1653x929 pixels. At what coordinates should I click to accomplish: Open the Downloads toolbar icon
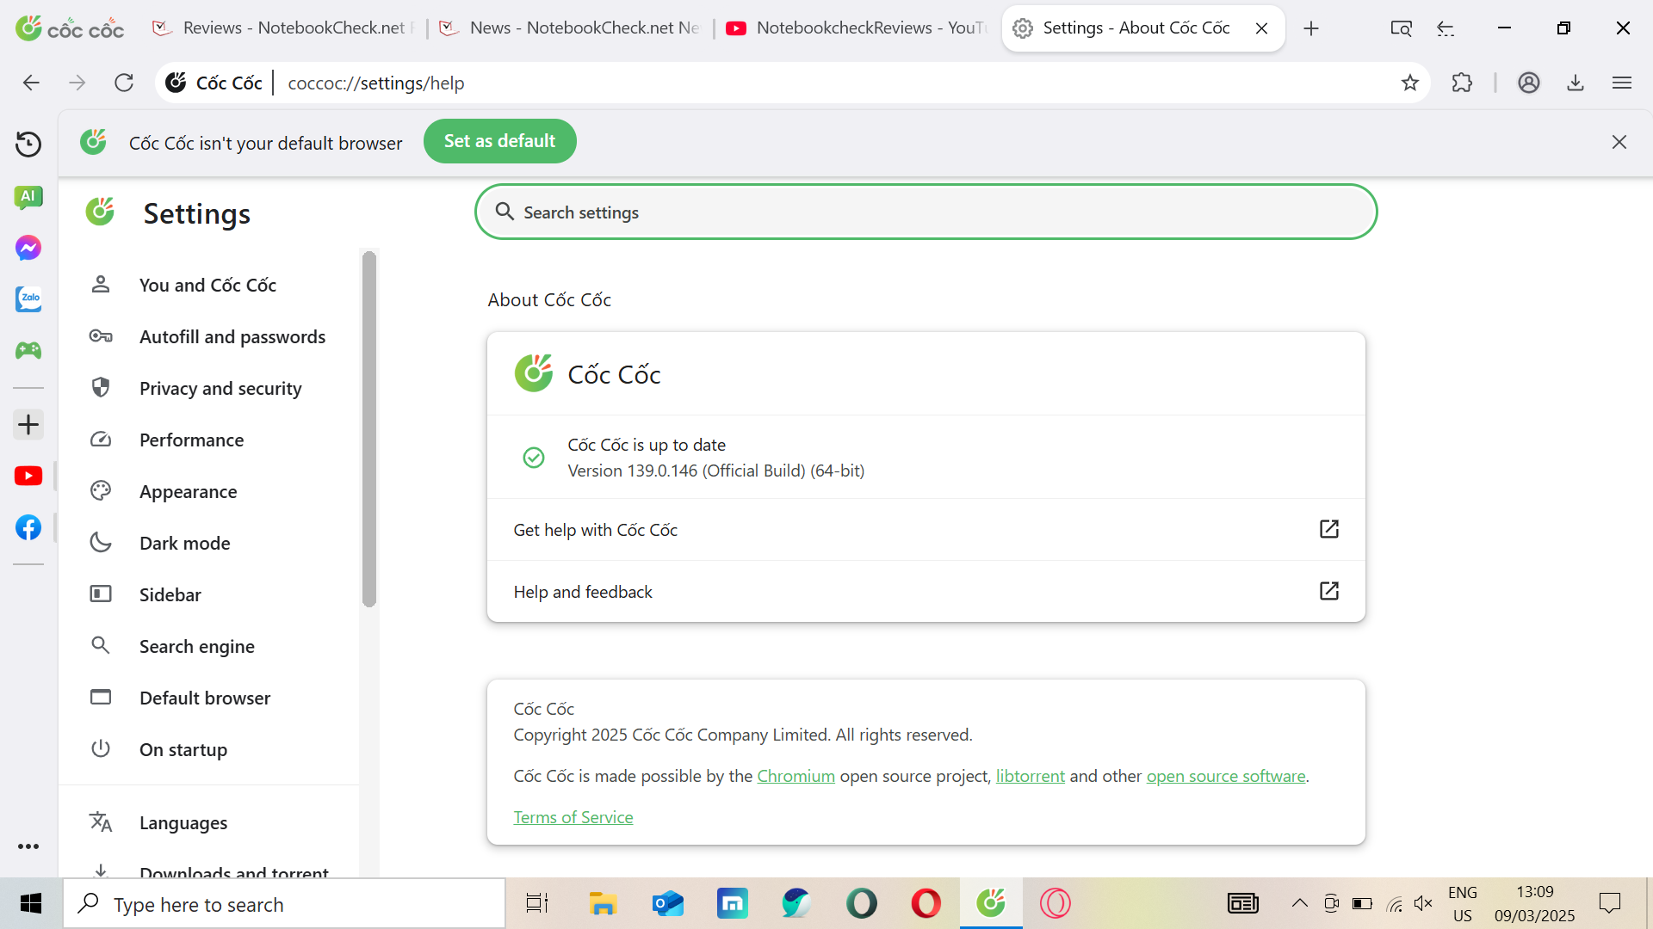pos(1576,83)
